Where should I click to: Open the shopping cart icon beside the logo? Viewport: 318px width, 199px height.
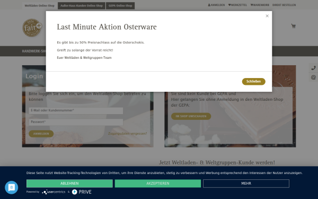click(293, 26)
